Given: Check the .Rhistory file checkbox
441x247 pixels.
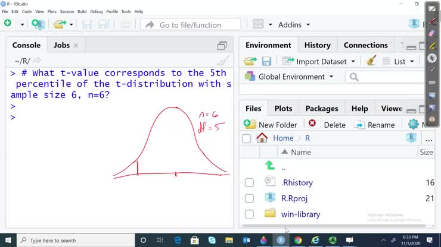Looking at the screenshot, I should pyautogui.click(x=249, y=183).
